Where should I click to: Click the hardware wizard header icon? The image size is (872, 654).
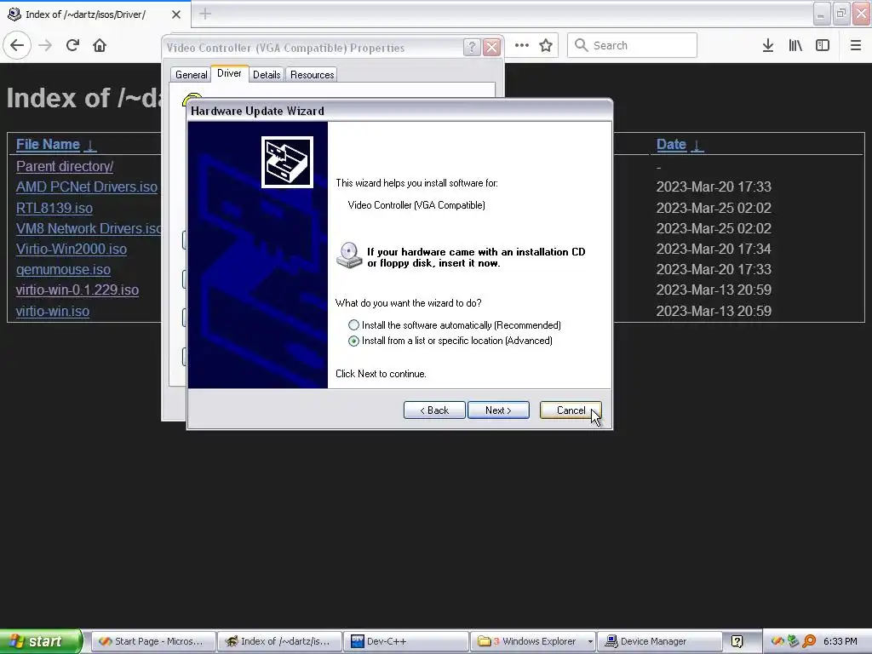click(287, 163)
